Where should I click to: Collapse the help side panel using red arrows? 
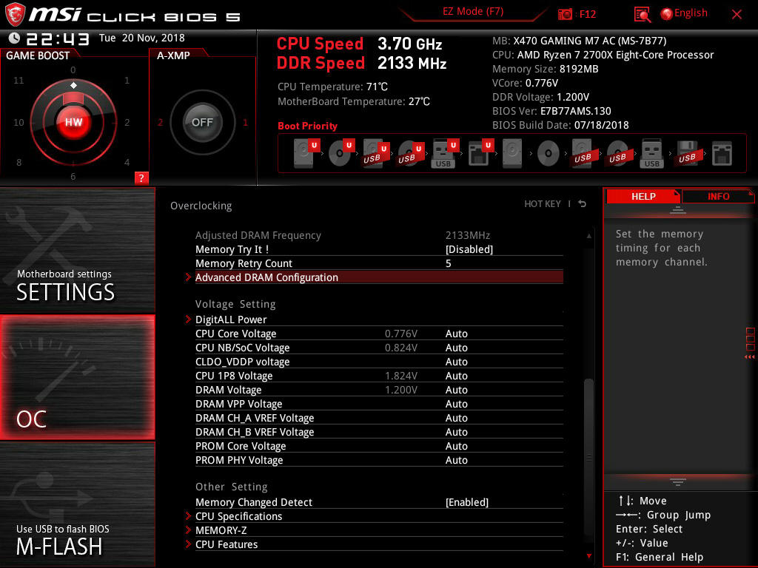coord(749,357)
